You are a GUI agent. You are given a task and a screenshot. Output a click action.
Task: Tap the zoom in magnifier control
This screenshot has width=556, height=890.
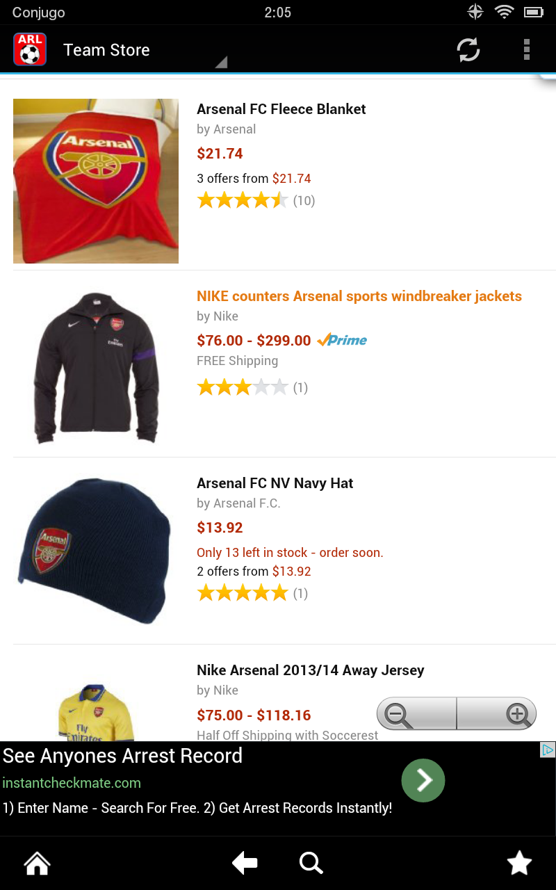coord(516,713)
